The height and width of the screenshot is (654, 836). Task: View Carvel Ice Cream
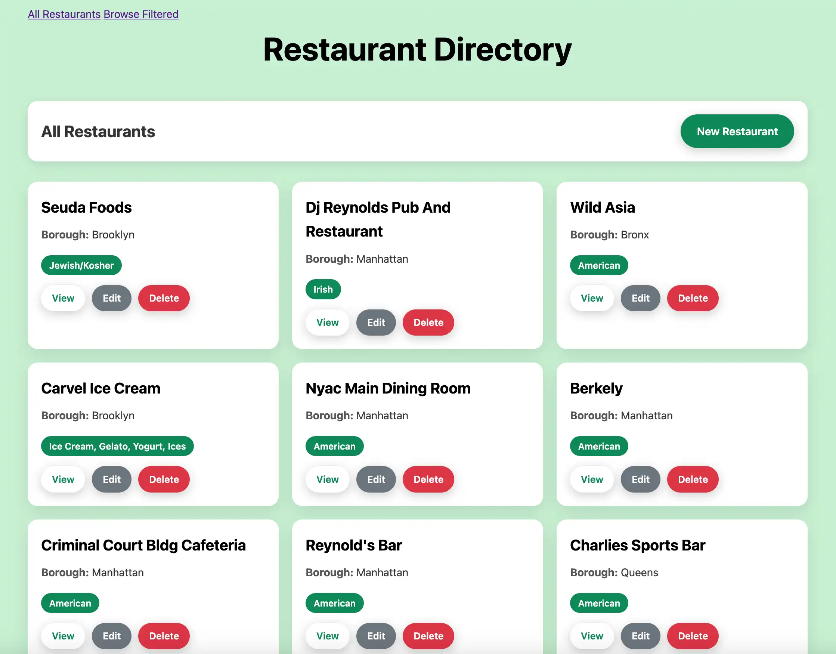click(x=63, y=479)
